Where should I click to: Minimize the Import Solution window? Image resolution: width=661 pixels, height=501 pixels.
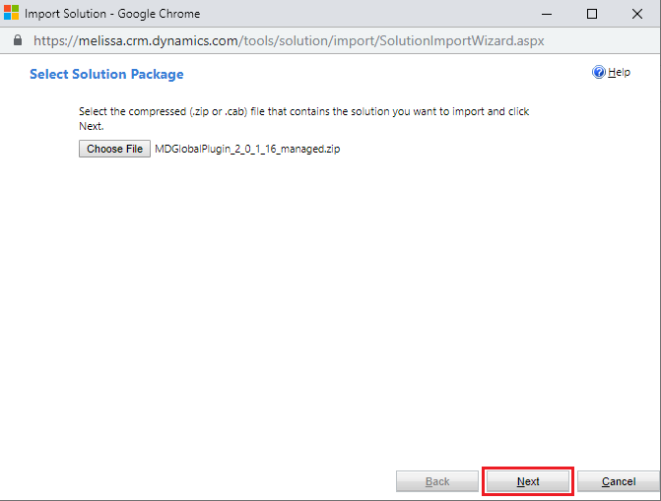[x=547, y=14]
